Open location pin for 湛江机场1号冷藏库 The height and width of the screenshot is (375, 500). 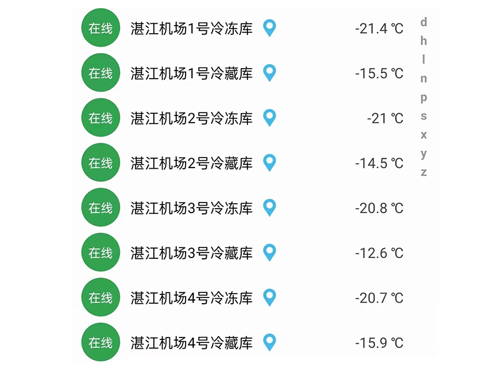269,73
